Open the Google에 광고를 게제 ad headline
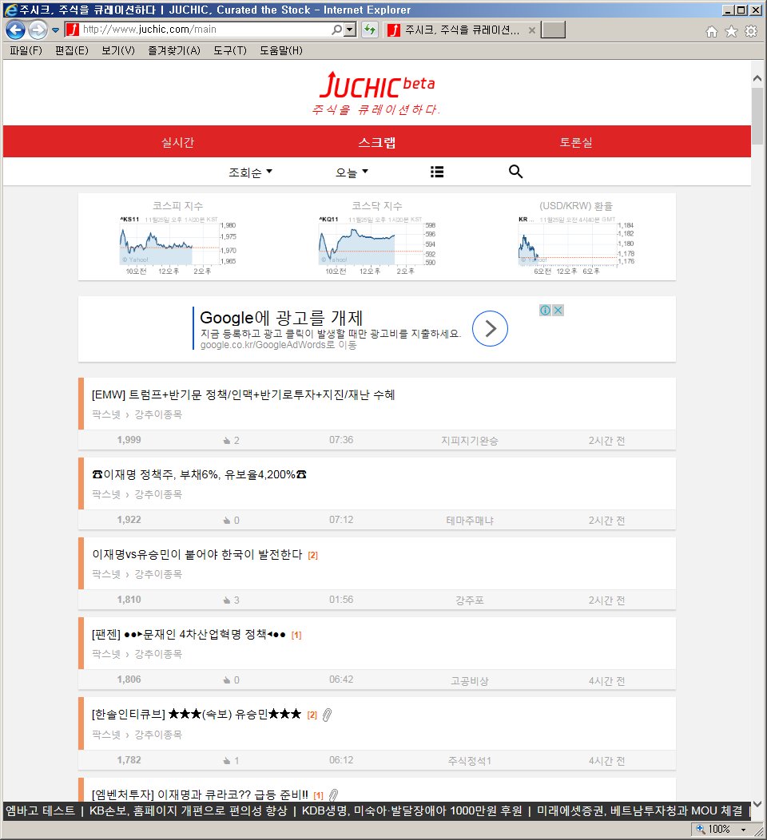Image resolution: width=767 pixels, height=840 pixels. 281,318
